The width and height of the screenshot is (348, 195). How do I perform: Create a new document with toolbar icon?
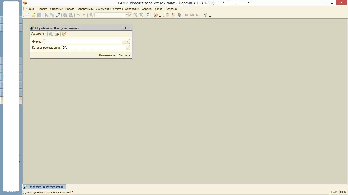click(x=28, y=15)
